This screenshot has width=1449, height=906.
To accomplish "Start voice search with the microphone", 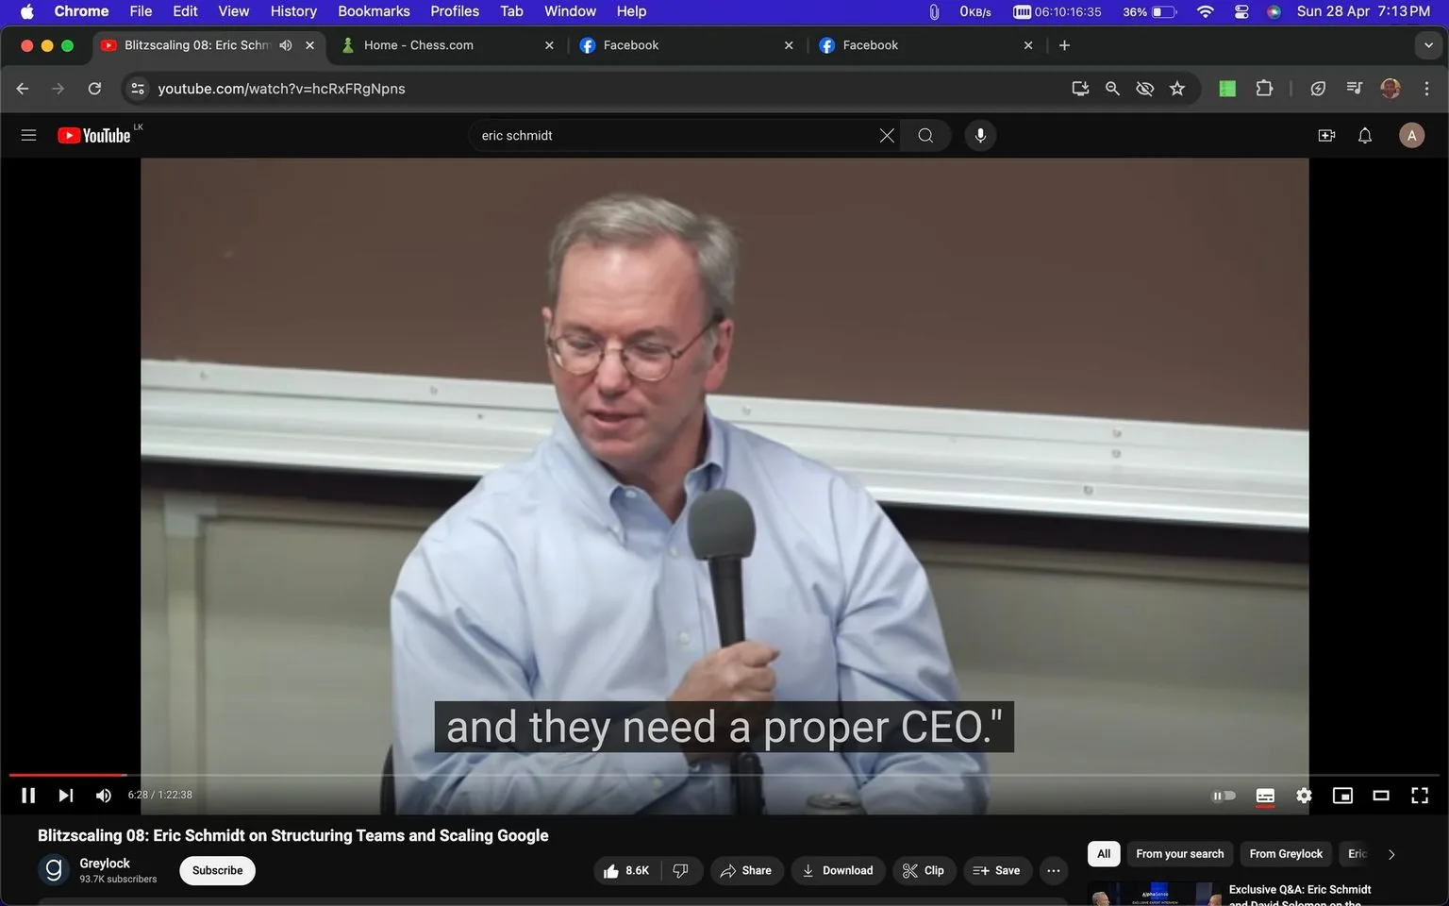I will [x=980, y=135].
